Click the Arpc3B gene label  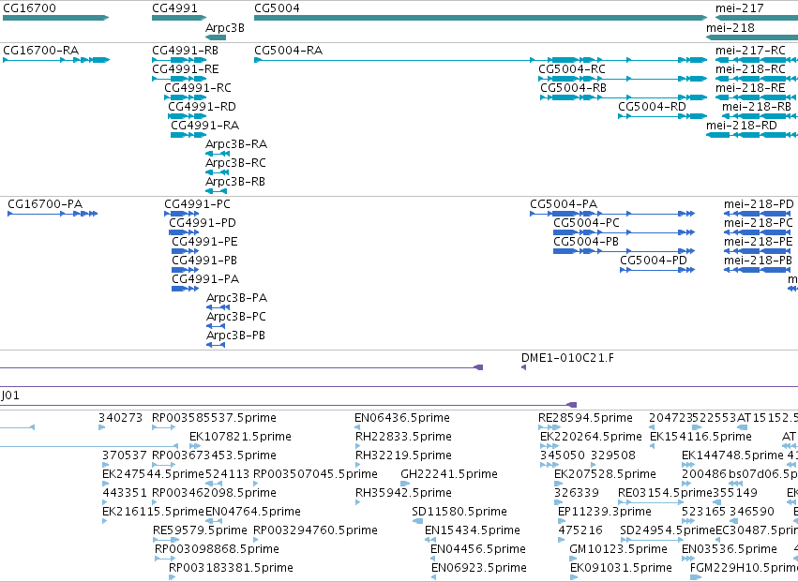click(x=224, y=27)
